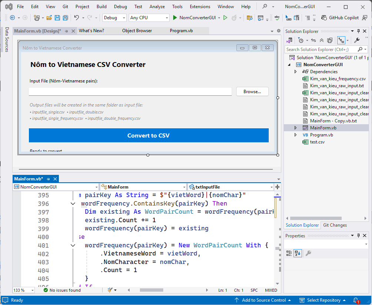Open the Build menu

pyautogui.click(x=101, y=7)
